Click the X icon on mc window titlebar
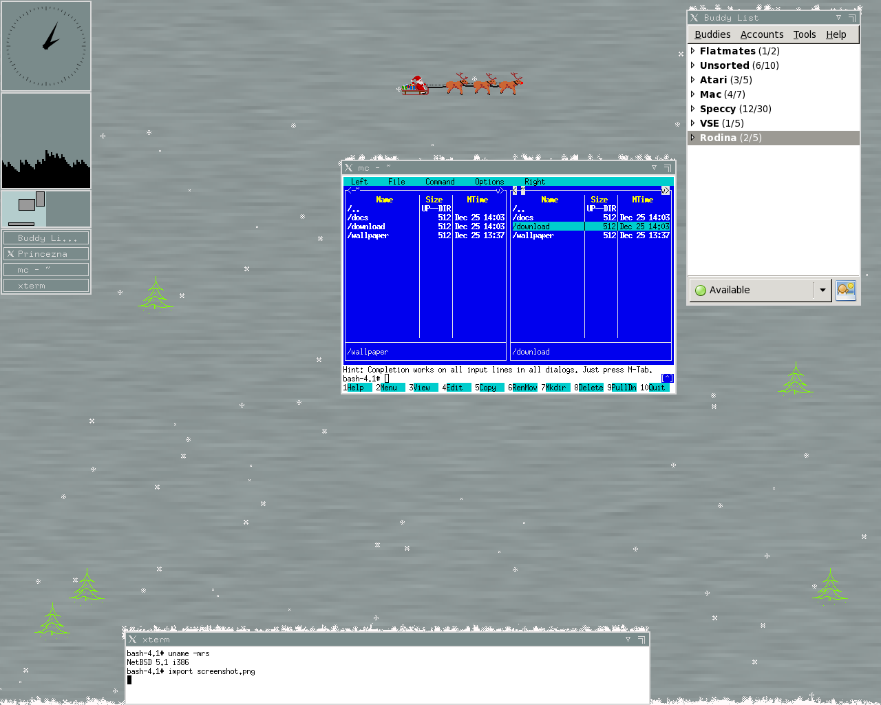 (x=349, y=168)
